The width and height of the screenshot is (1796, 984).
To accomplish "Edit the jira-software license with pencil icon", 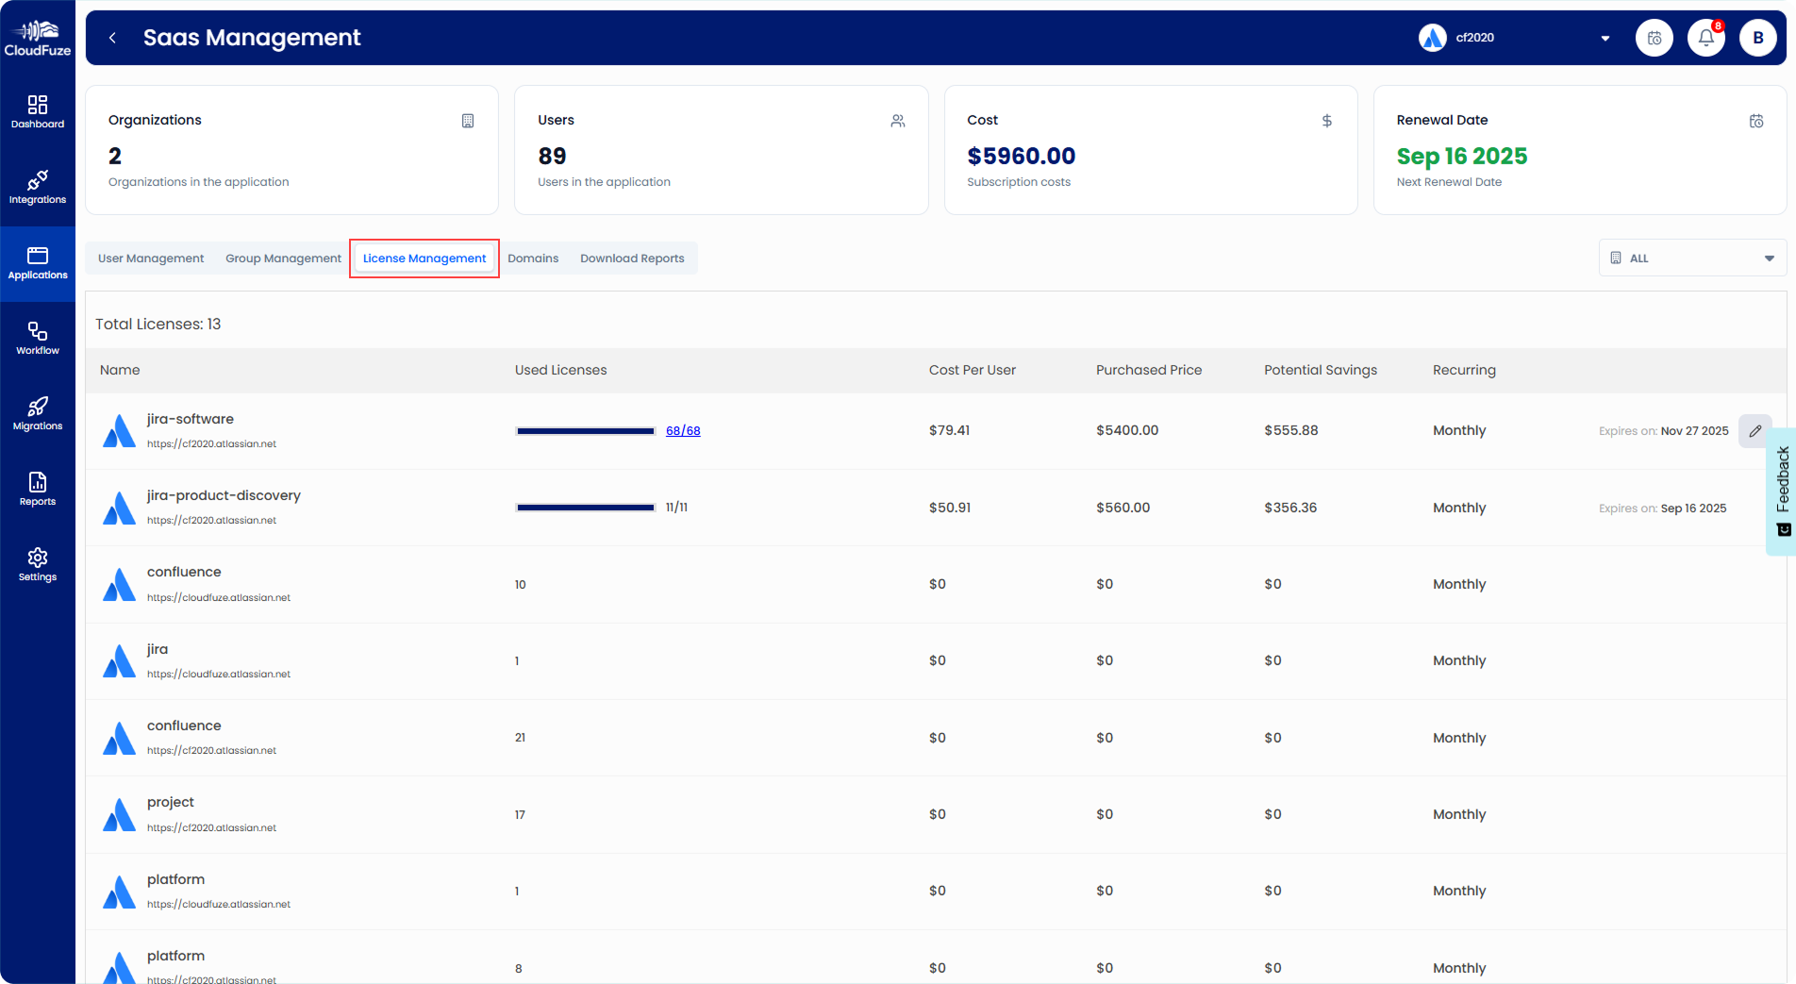I will point(1755,431).
